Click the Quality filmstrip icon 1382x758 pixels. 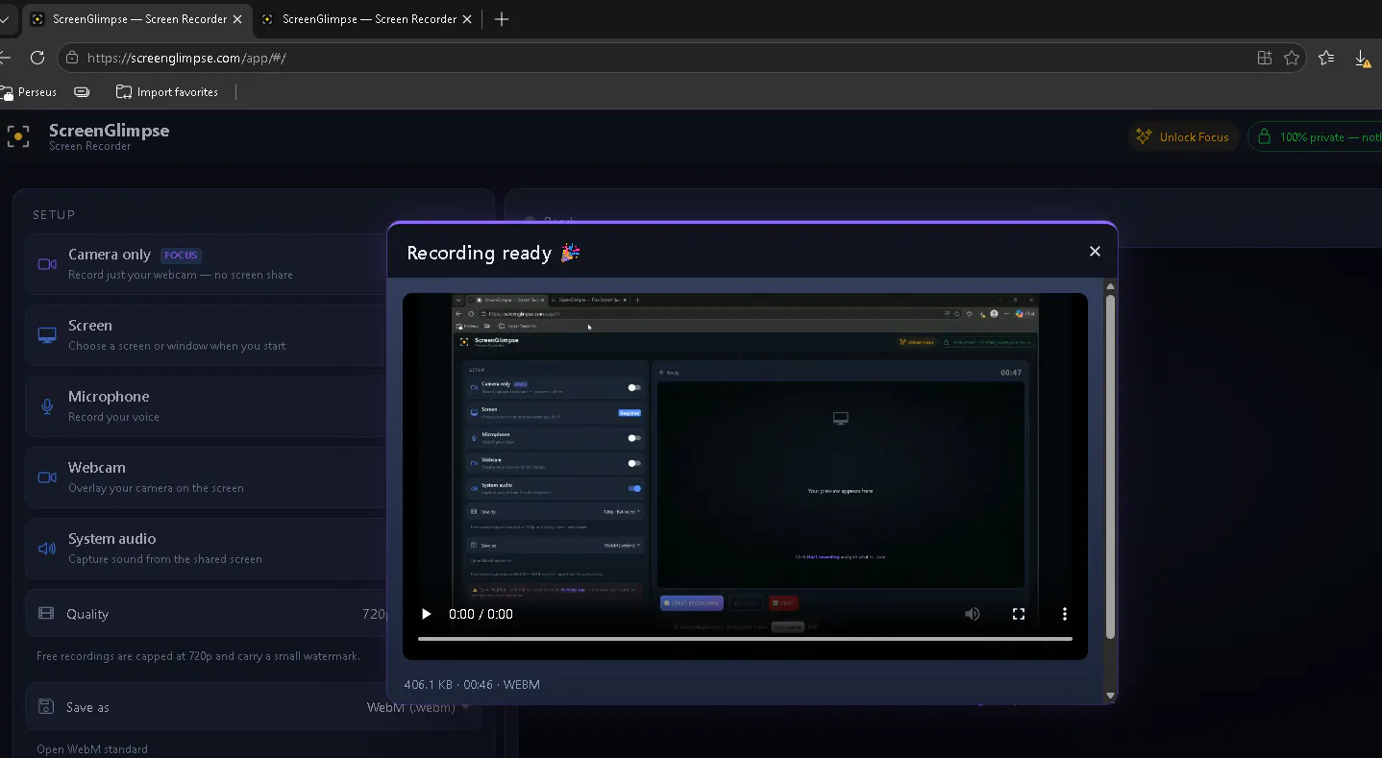tap(46, 613)
